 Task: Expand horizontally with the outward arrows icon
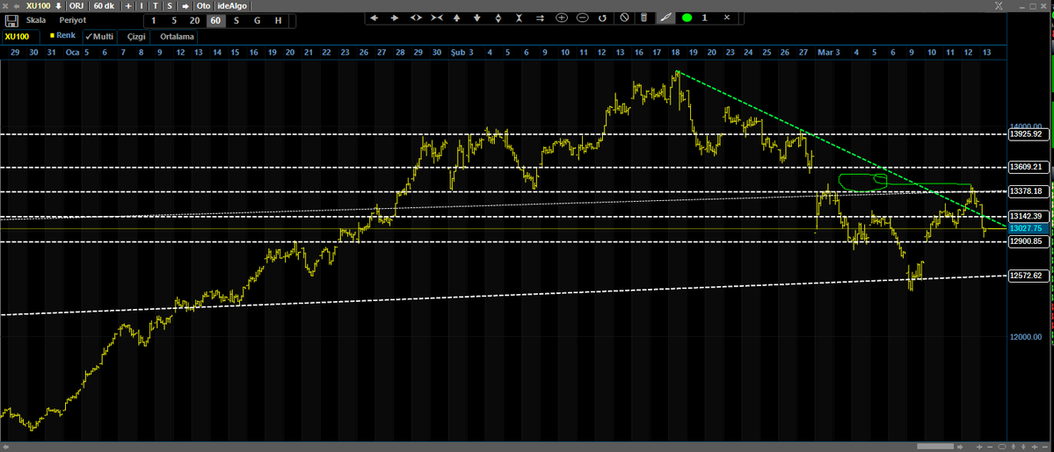pyautogui.click(x=416, y=18)
